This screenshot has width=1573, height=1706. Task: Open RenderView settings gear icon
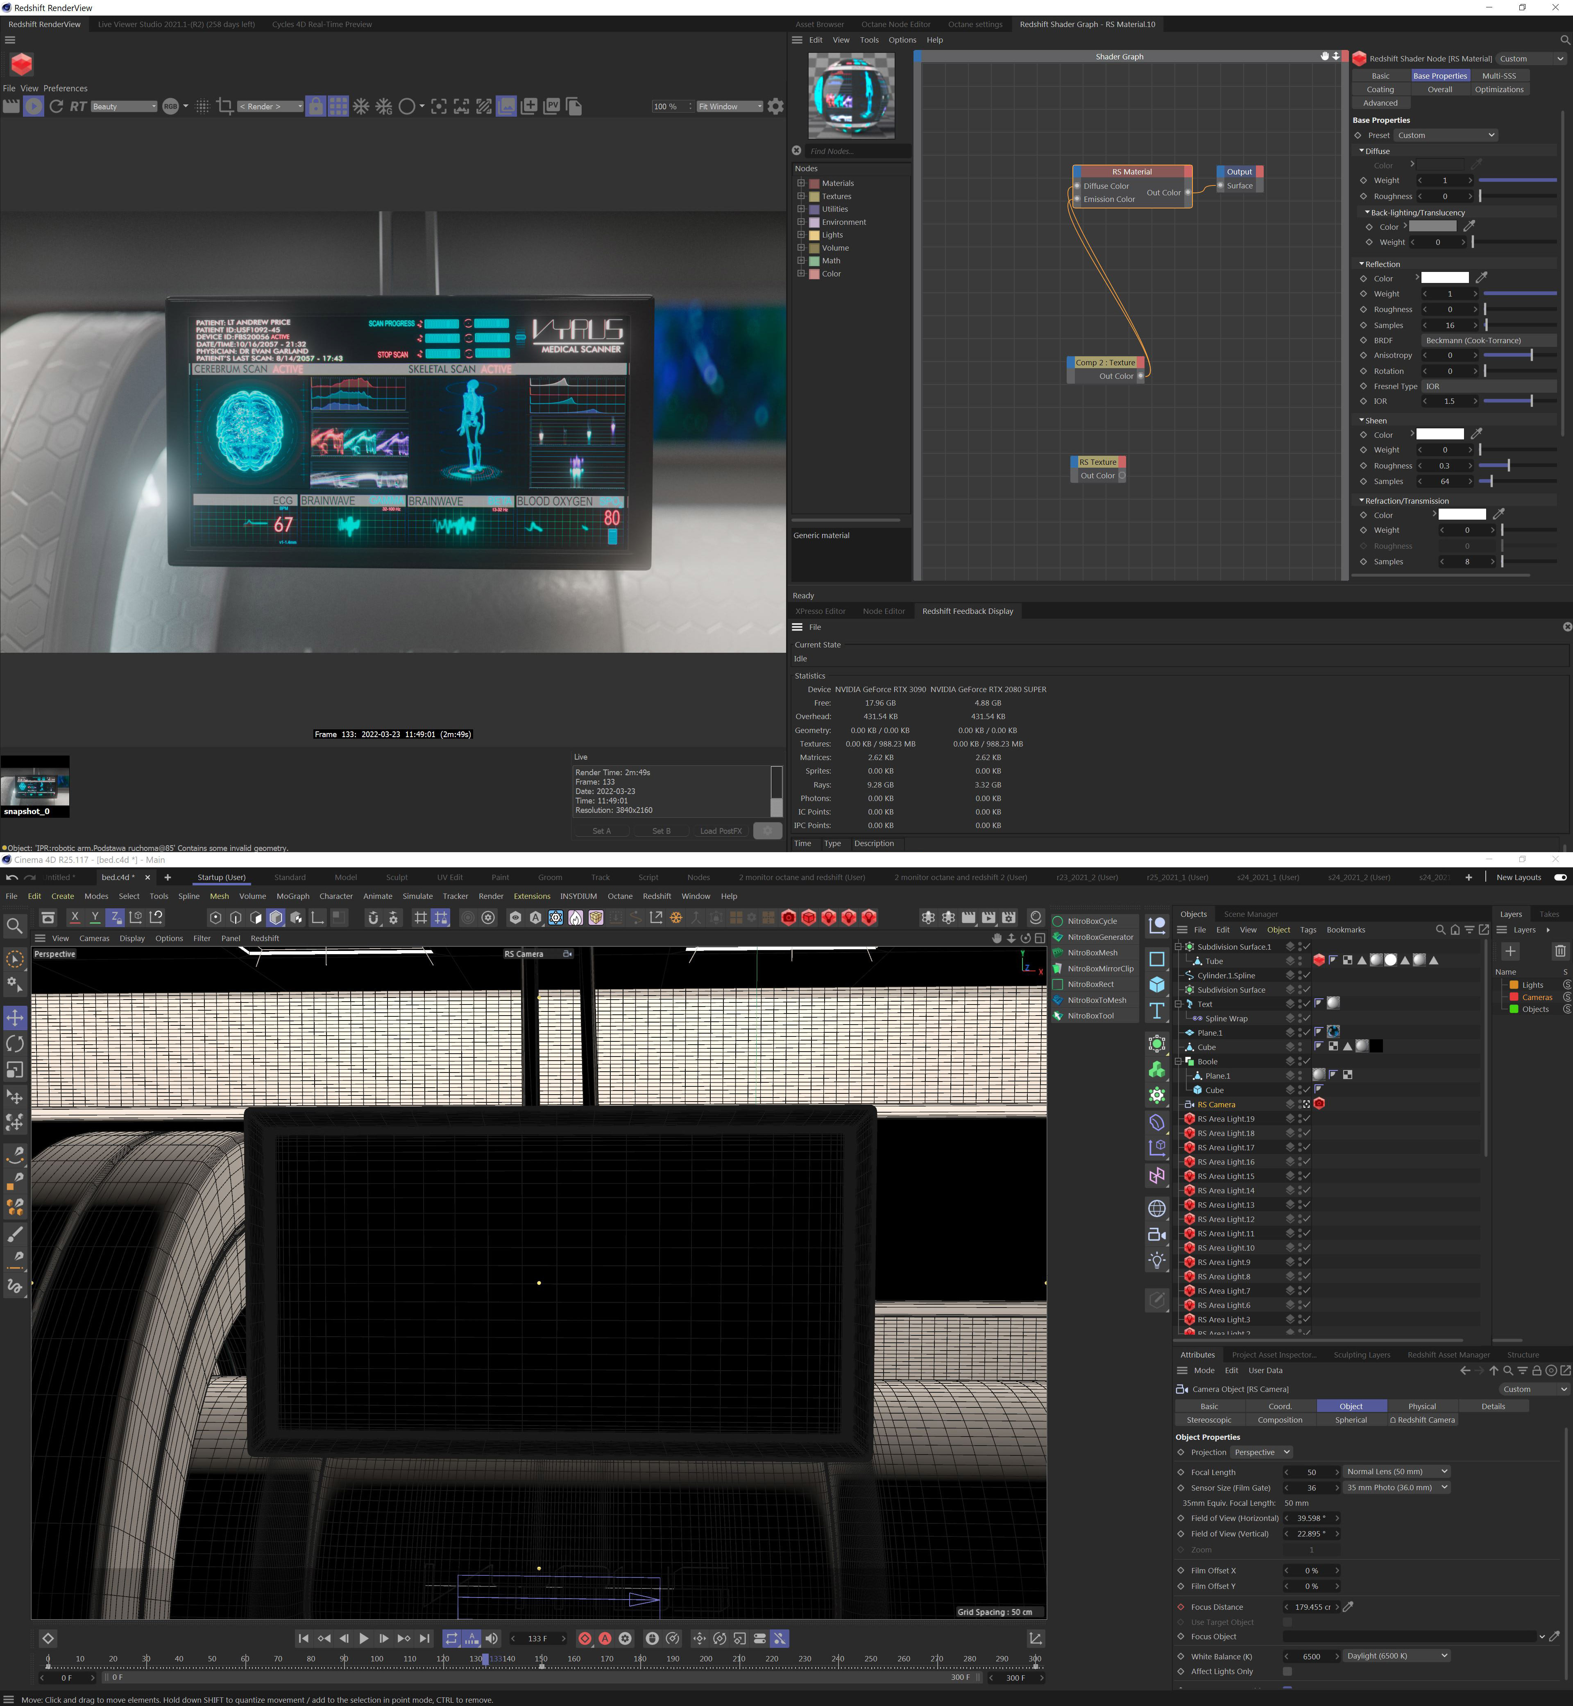click(x=775, y=106)
